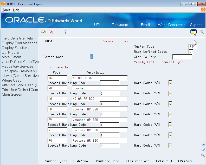Select Display Error Message in the sidebar

point(20,43)
